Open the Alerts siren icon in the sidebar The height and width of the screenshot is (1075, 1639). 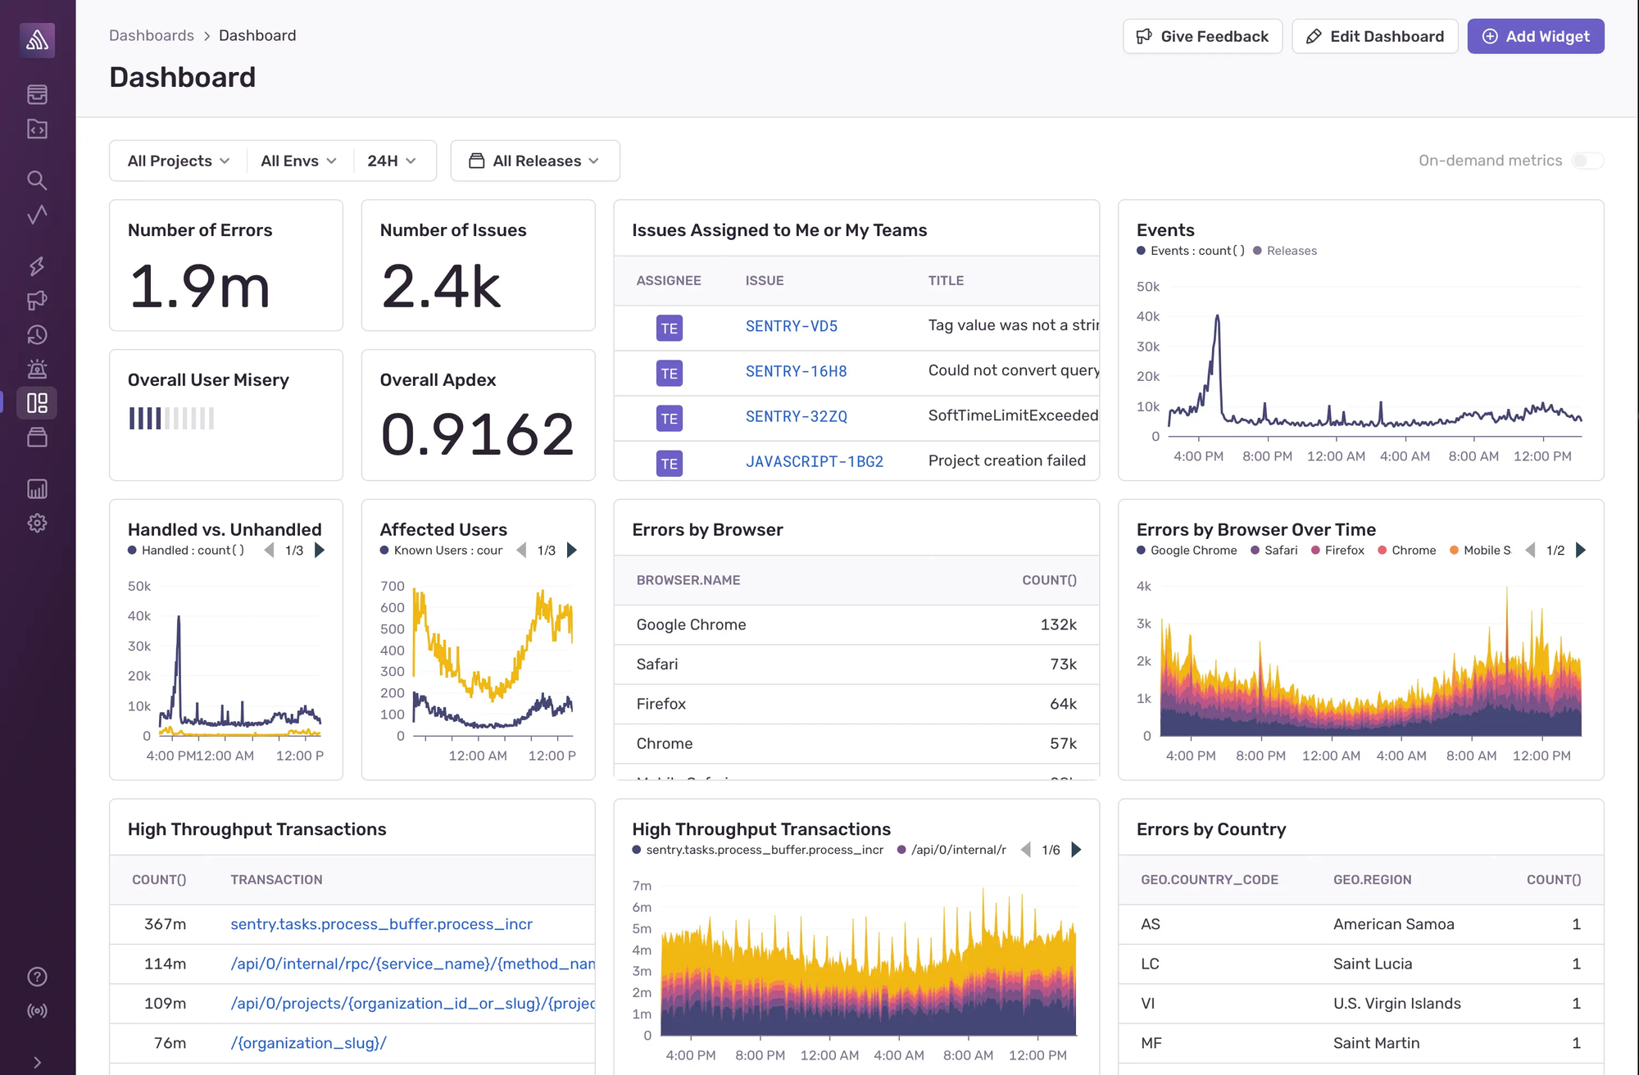click(x=37, y=368)
